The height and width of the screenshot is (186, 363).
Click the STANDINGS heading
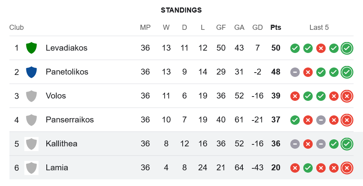181,10
